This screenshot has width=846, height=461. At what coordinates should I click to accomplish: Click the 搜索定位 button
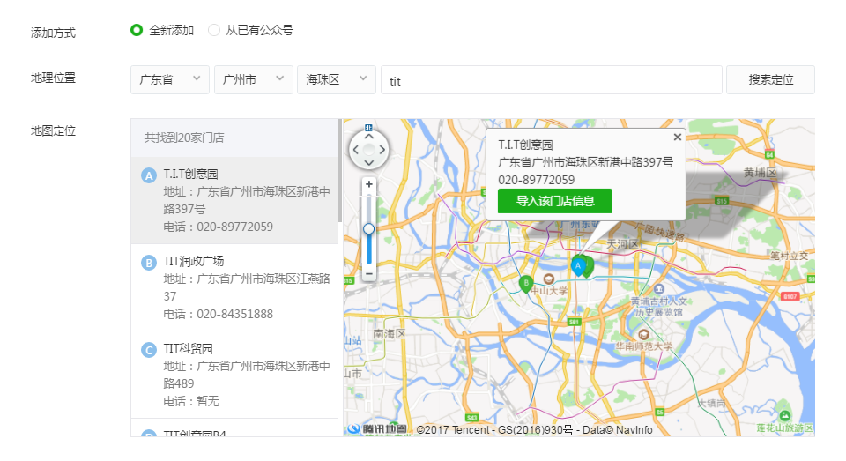pyautogui.click(x=770, y=79)
